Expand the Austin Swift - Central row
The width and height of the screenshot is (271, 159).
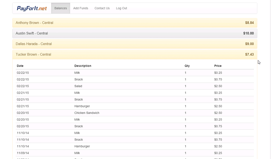(135, 33)
